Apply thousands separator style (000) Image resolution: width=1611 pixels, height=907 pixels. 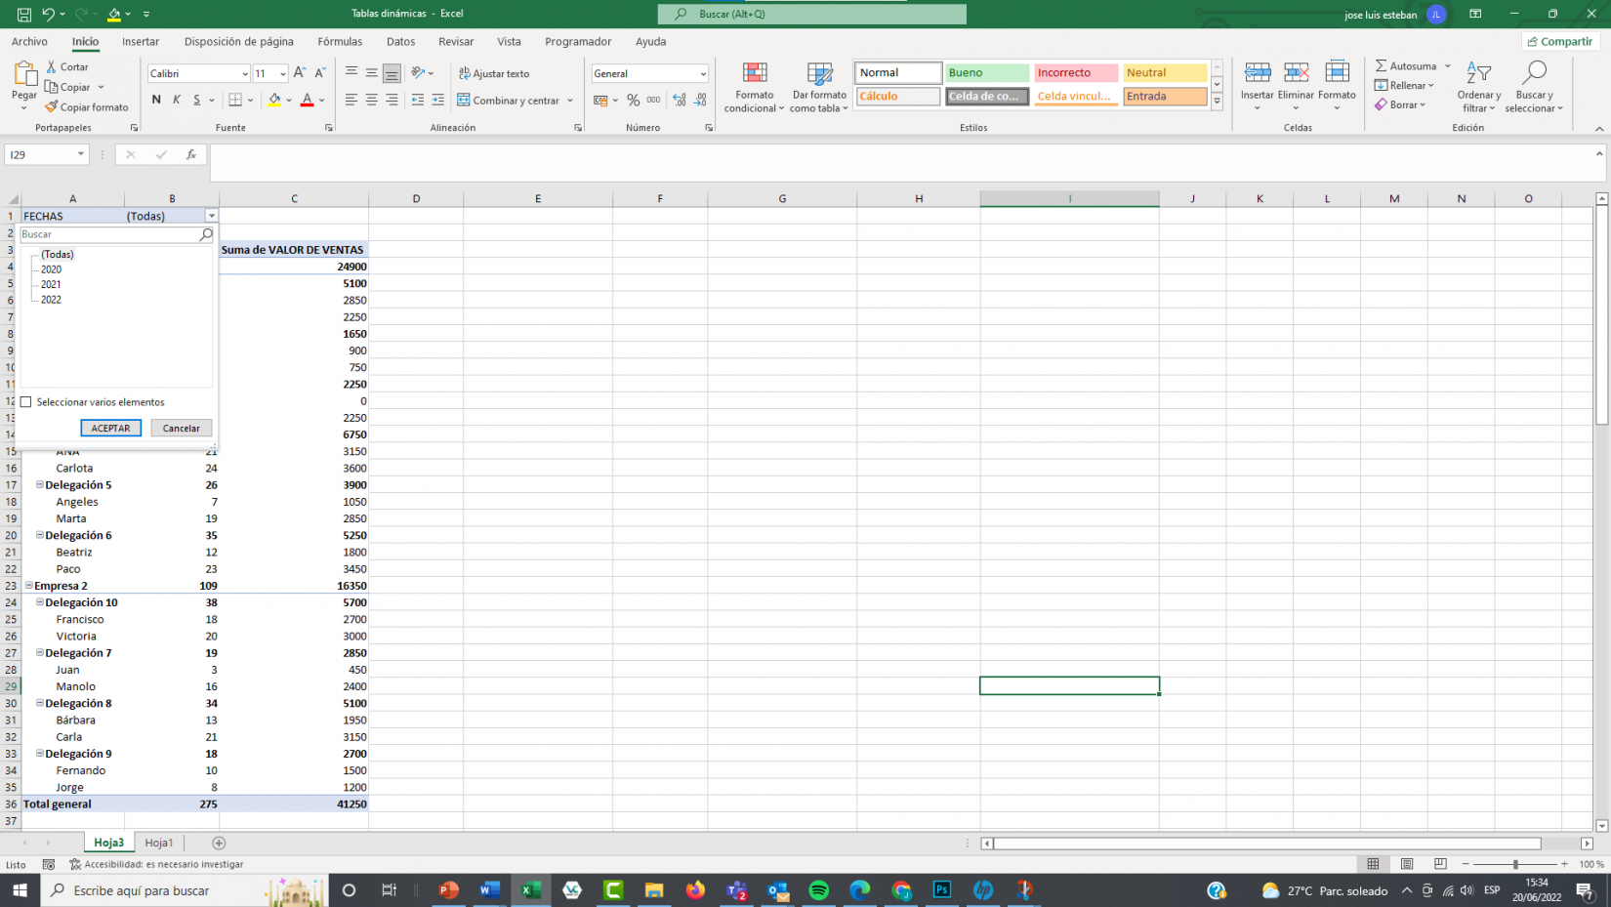pyautogui.click(x=653, y=100)
